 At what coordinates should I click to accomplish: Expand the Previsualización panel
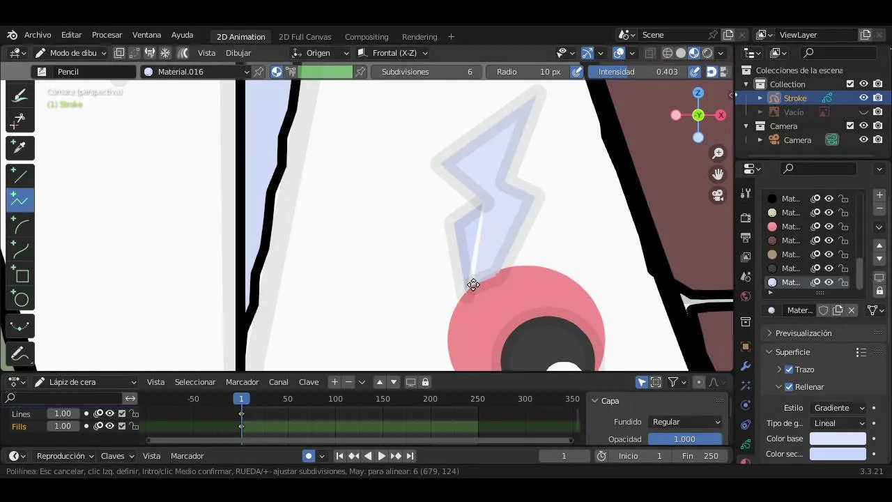[x=803, y=333]
